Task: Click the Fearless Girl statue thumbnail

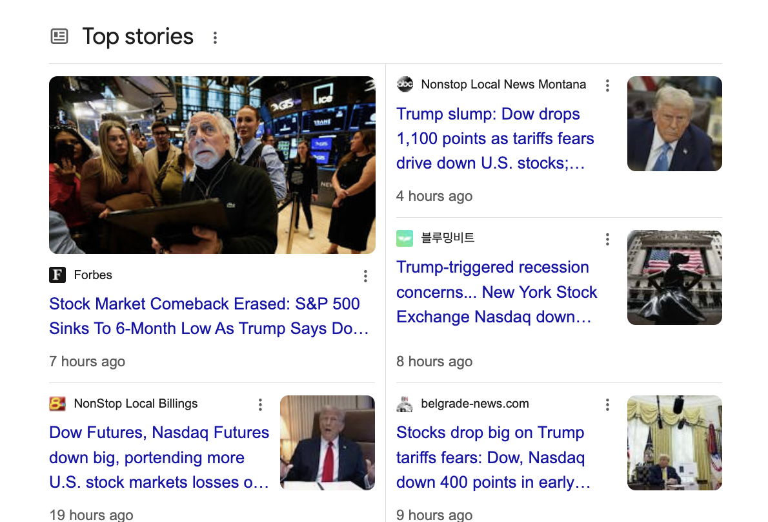Action: (x=674, y=277)
